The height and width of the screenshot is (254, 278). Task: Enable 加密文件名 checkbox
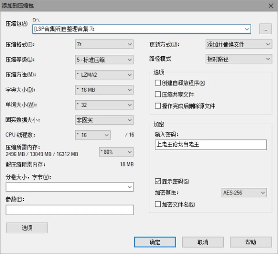(x=158, y=204)
